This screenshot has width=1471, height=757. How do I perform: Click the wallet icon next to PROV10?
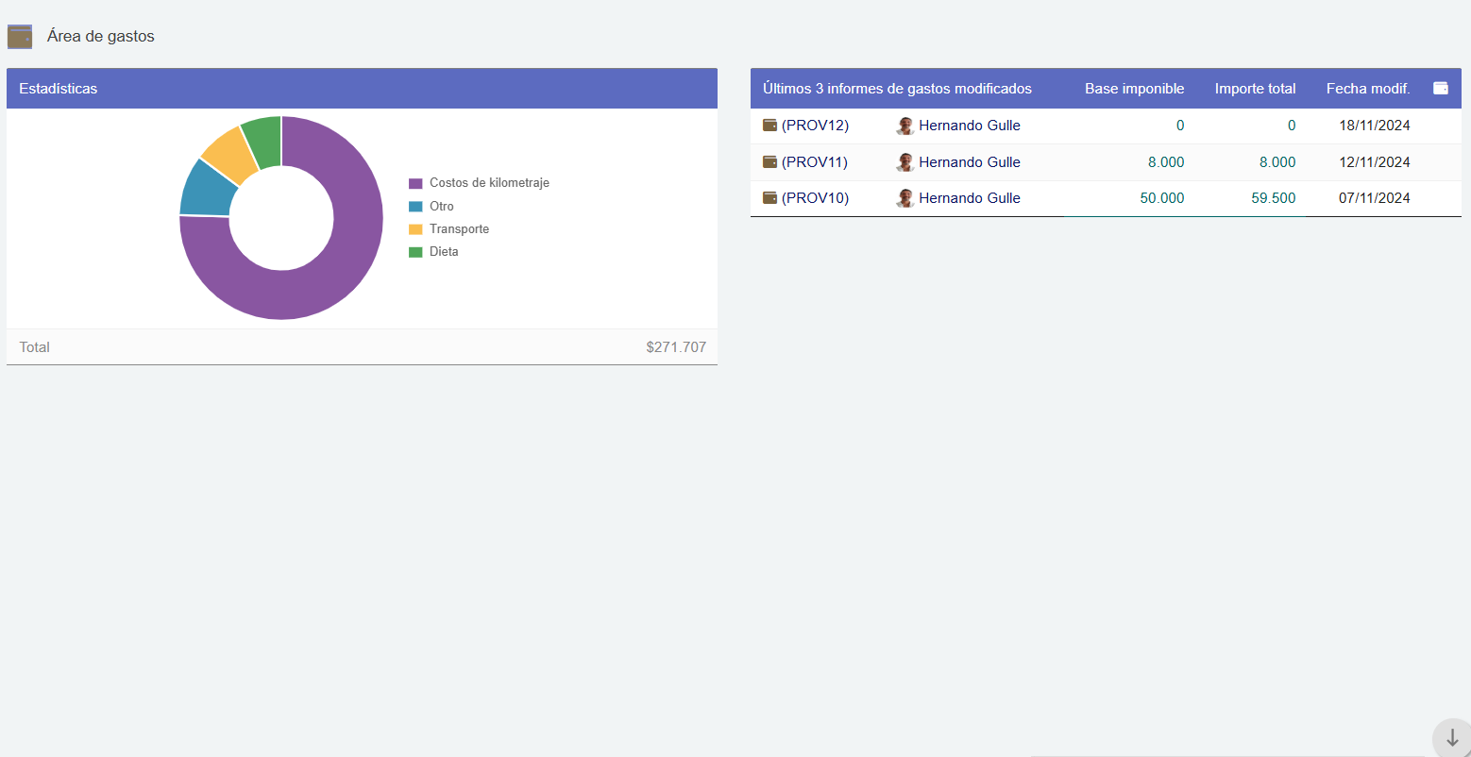(769, 198)
